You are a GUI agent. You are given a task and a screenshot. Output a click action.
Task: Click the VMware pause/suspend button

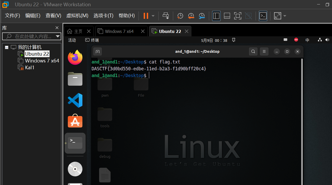[x=146, y=16]
